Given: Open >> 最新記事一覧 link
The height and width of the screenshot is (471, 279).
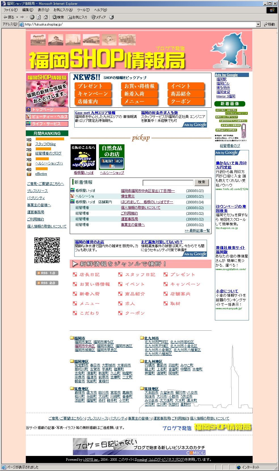Looking at the screenshot, I should click(197, 231).
